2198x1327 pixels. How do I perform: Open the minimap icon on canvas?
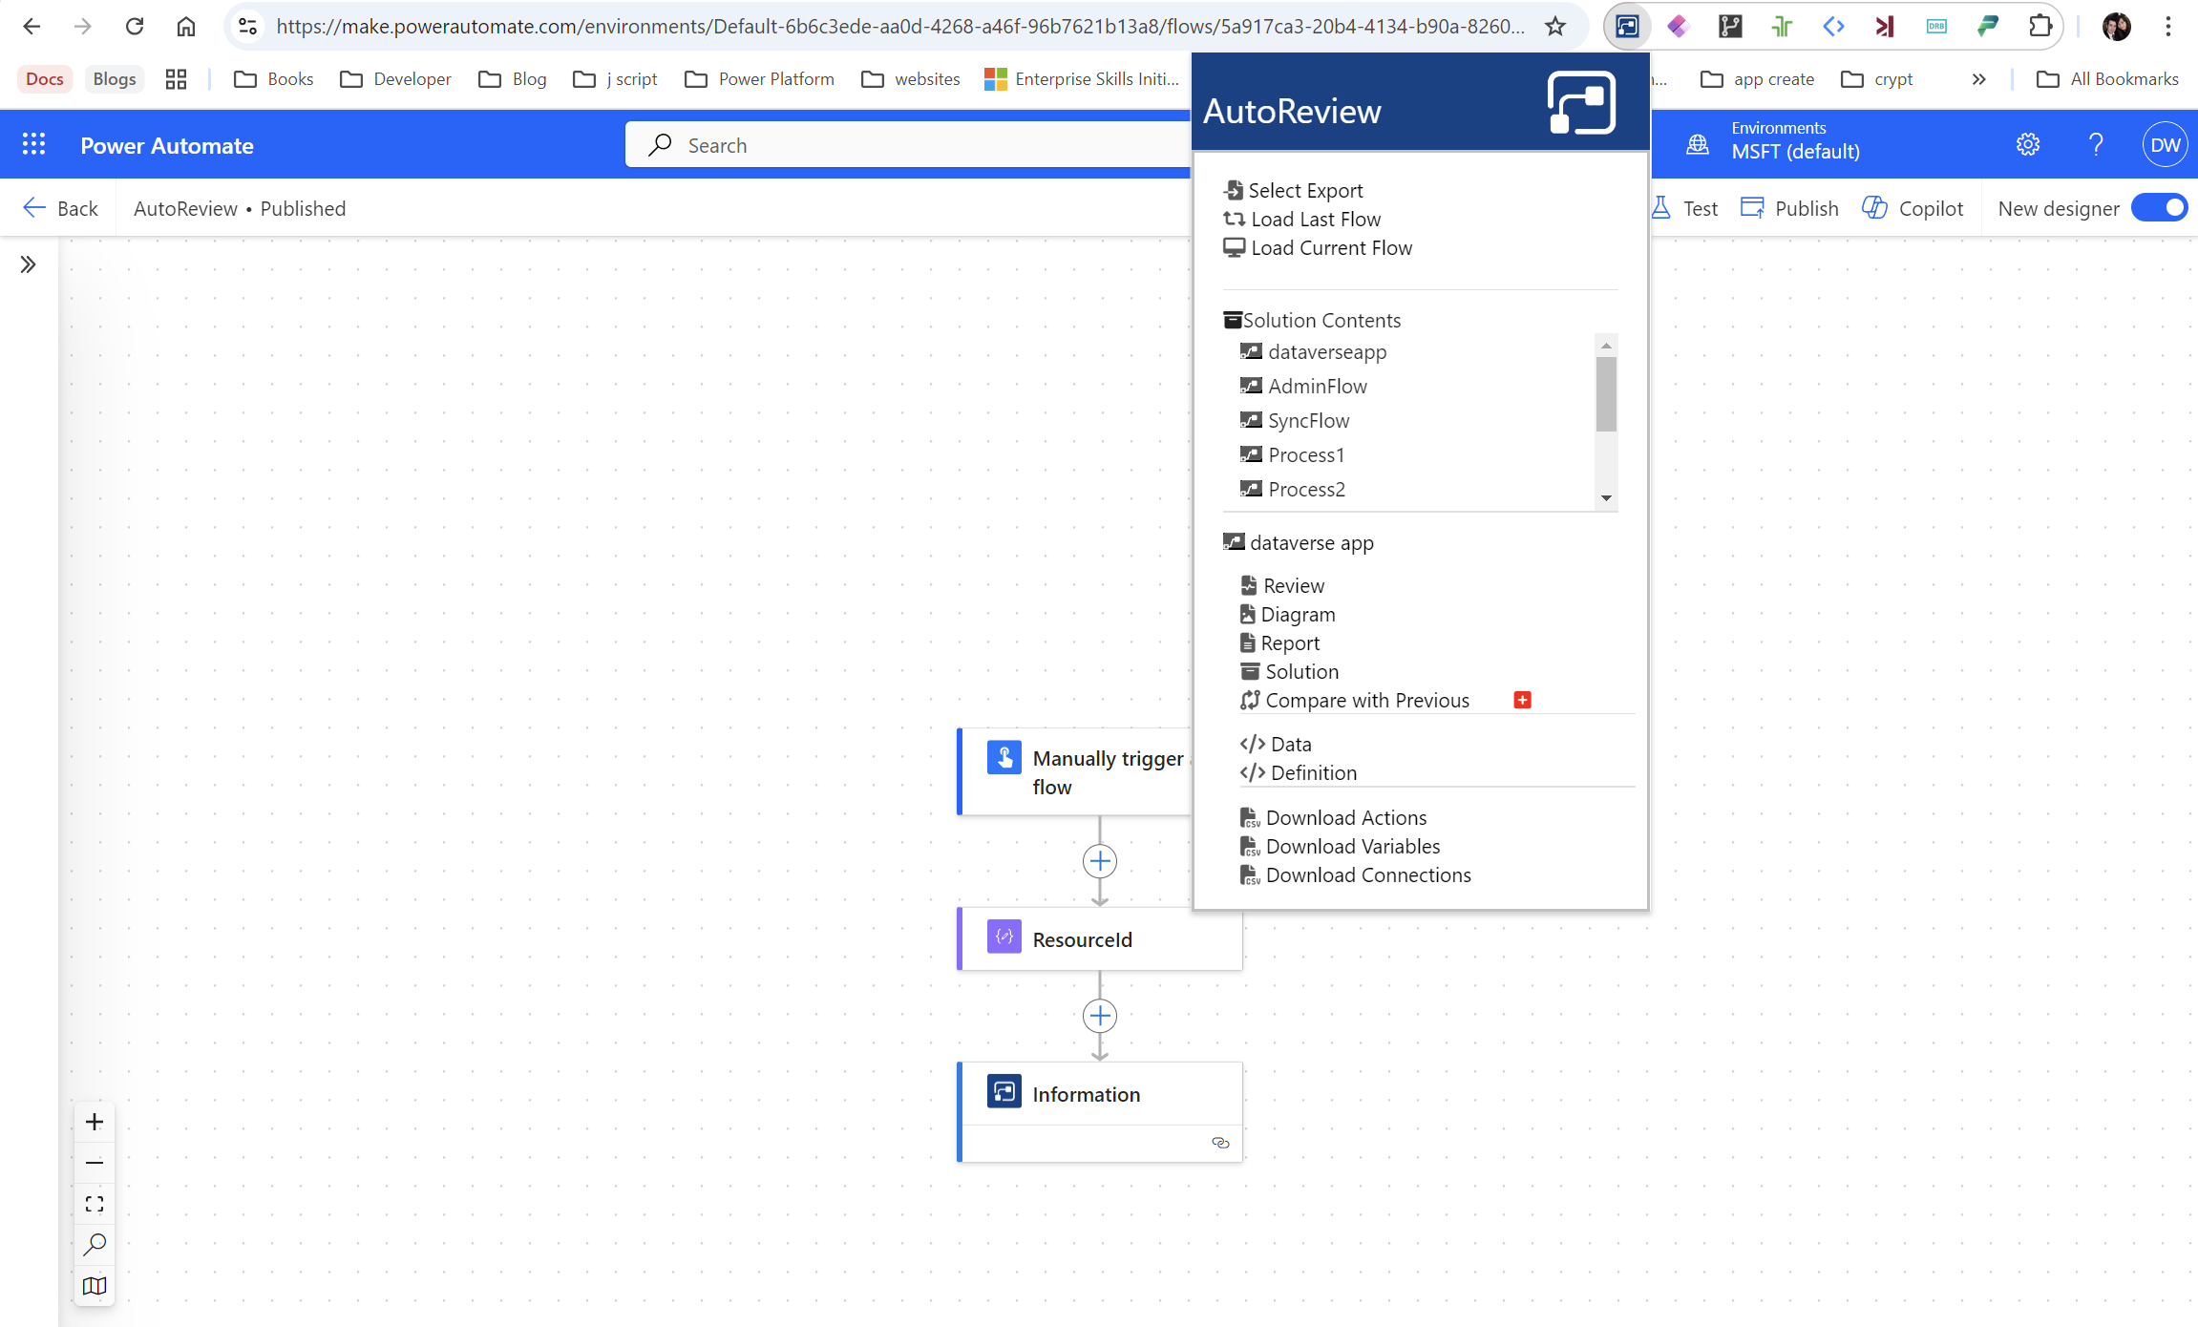coord(95,1286)
